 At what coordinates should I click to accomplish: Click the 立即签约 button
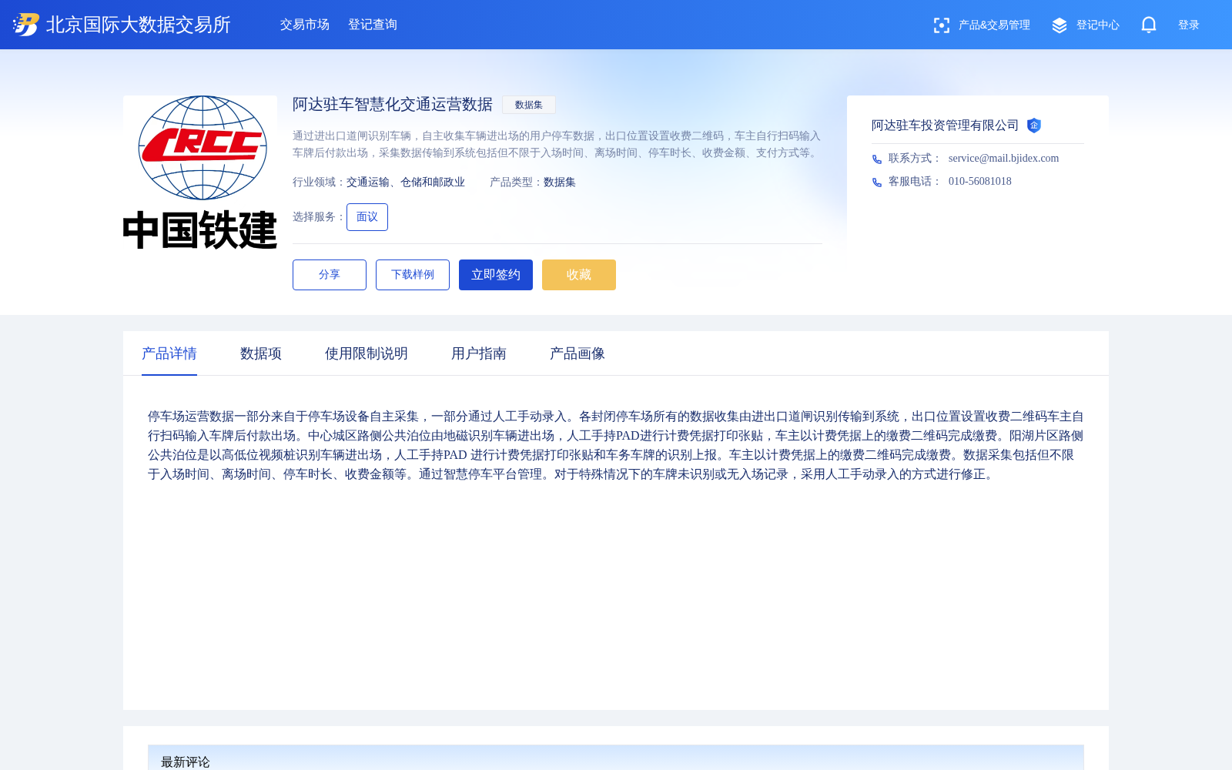[x=496, y=275]
